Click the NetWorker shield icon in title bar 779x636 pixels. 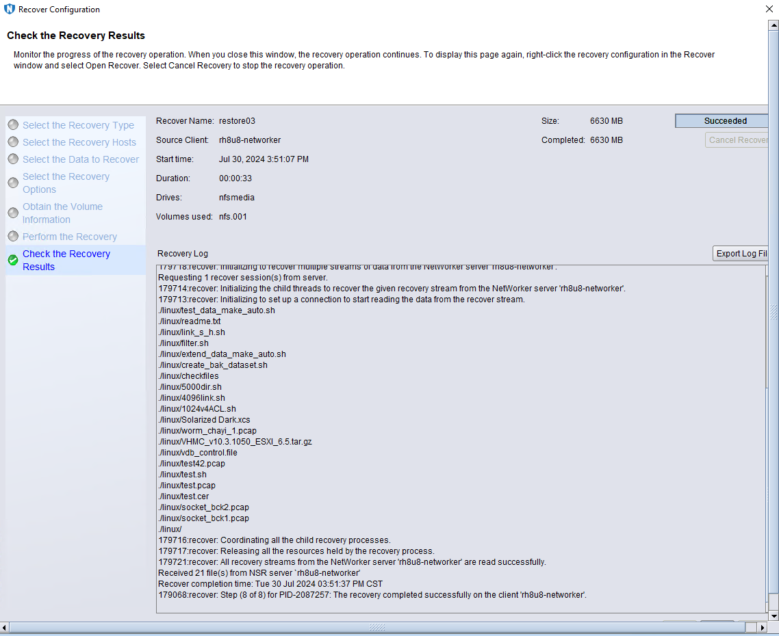[x=10, y=9]
